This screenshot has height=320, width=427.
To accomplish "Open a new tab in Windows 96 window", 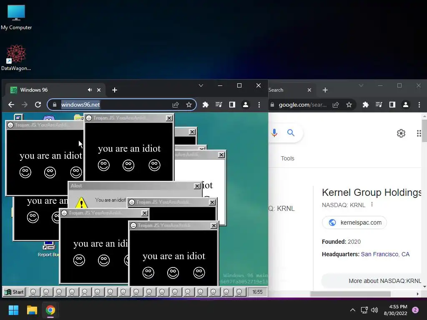I will tap(115, 90).
